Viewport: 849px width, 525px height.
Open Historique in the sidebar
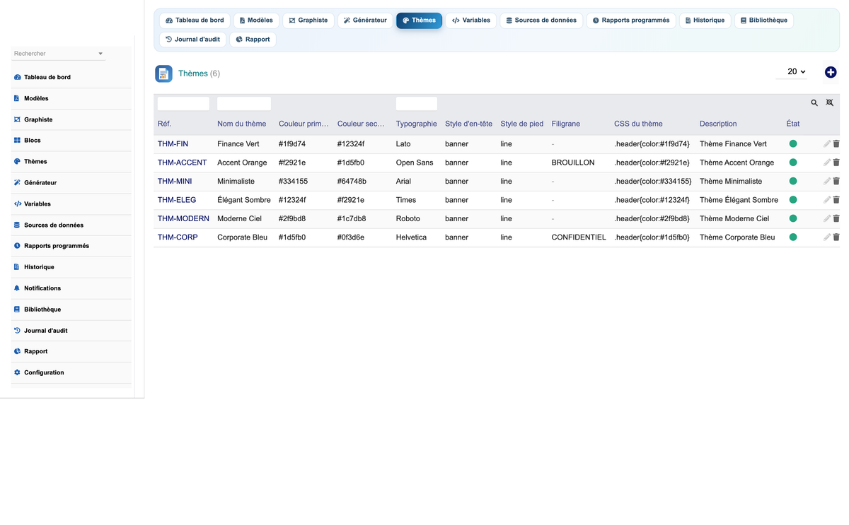pyautogui.click(x=71, y=267)
